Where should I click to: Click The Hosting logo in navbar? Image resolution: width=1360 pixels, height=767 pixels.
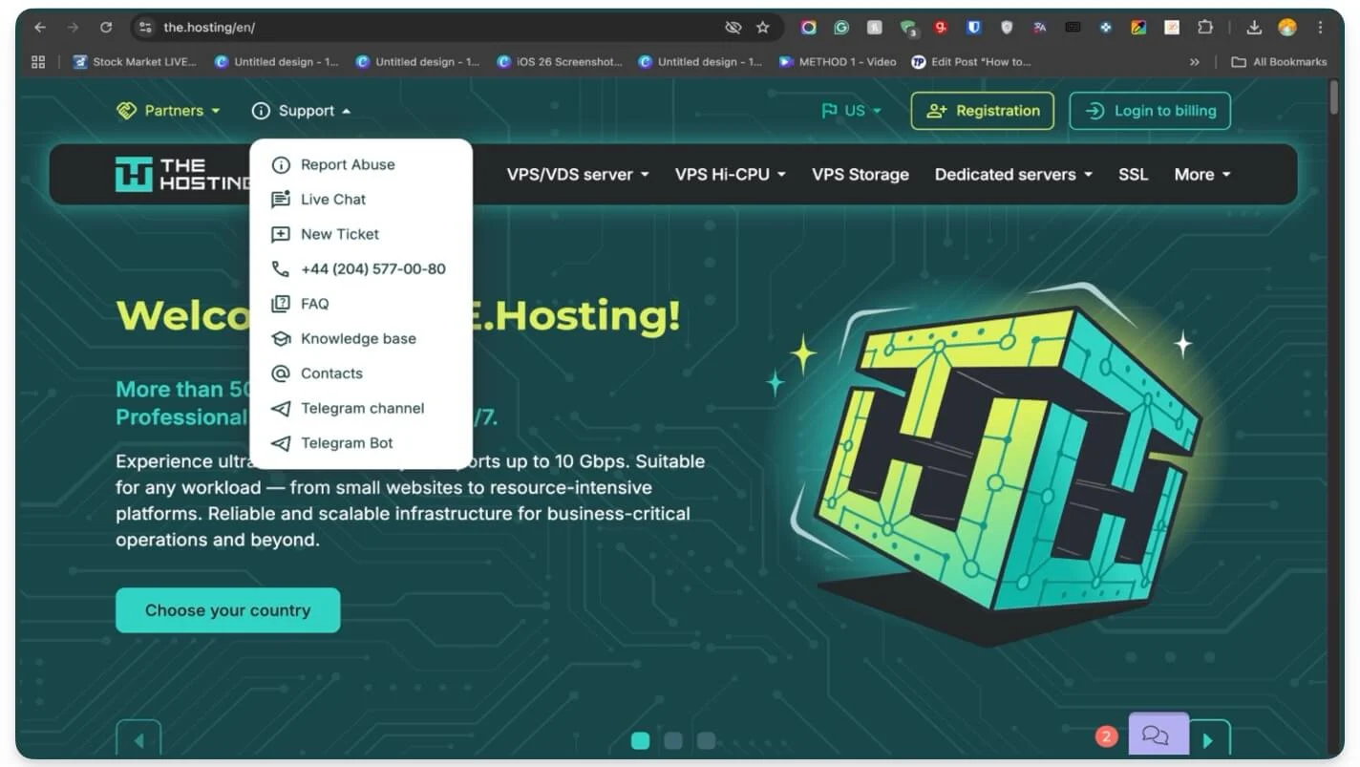181,175
